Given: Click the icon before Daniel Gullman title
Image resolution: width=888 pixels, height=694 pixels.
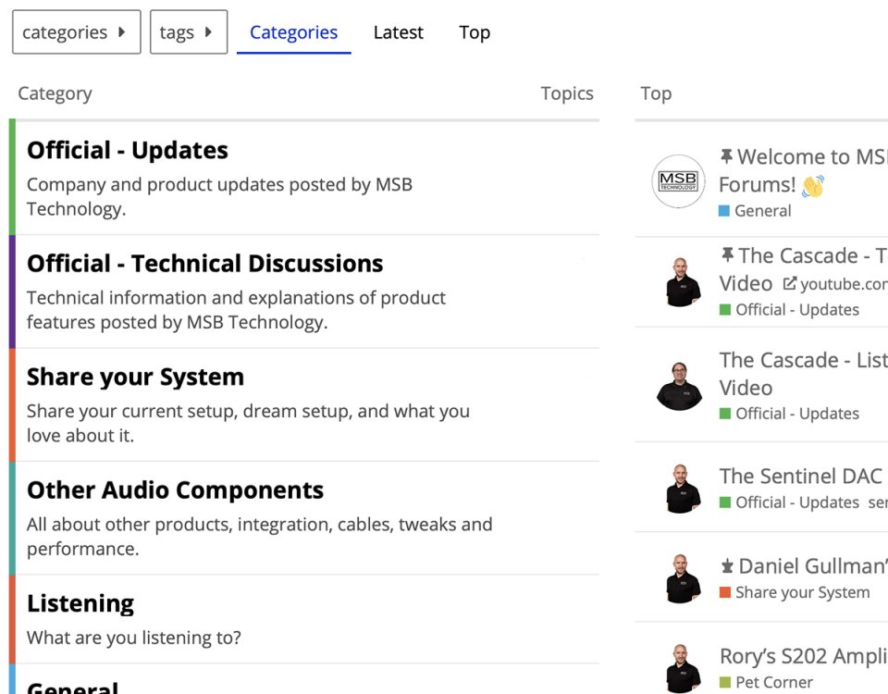Looking at the screenshot, I should pyautogui.click(x=727, y=566).
